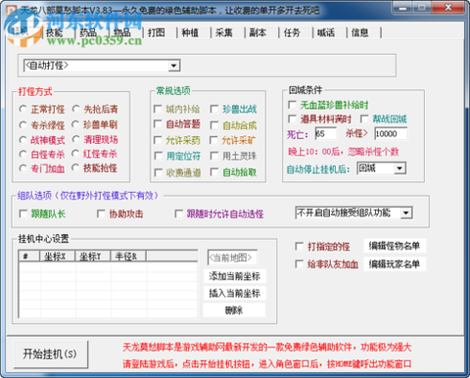Screen dimensions: 470x378
Task: Click the 半径R column header
Action: (x=128, y=257)
